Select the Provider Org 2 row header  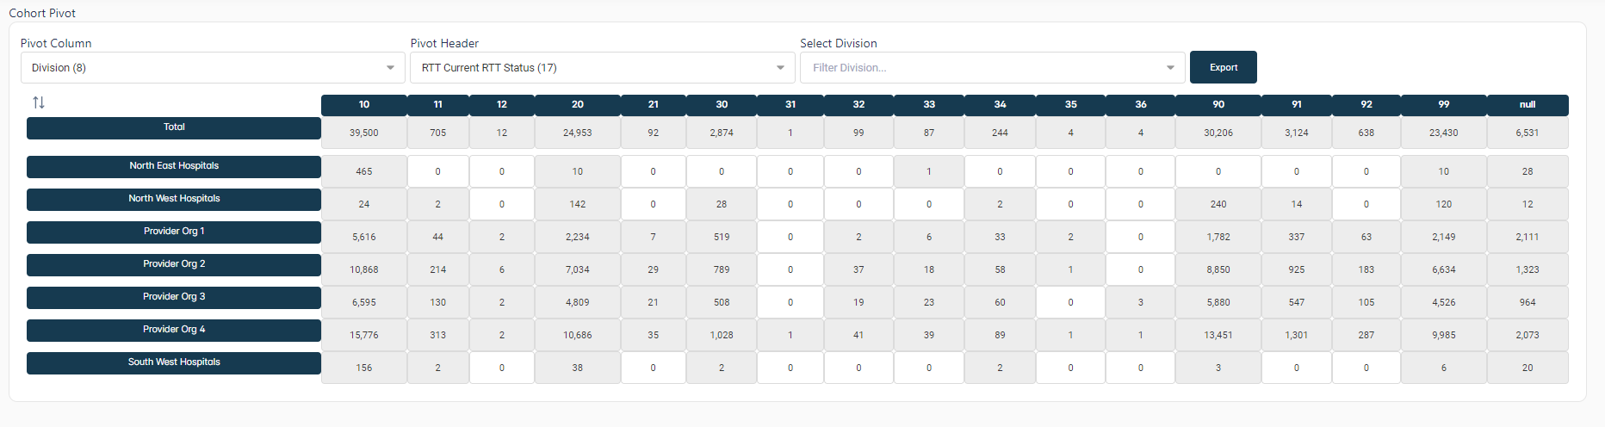coord(174,264)
